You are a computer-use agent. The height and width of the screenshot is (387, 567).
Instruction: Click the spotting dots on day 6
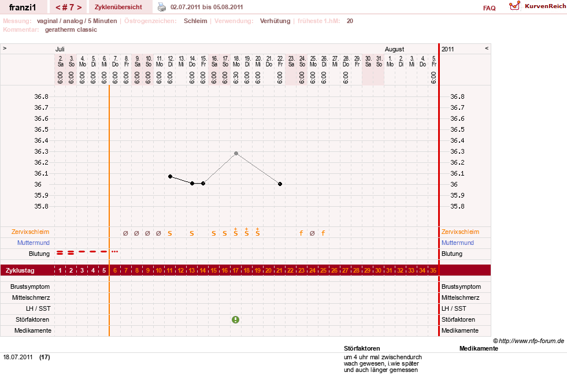coord(114,251)
